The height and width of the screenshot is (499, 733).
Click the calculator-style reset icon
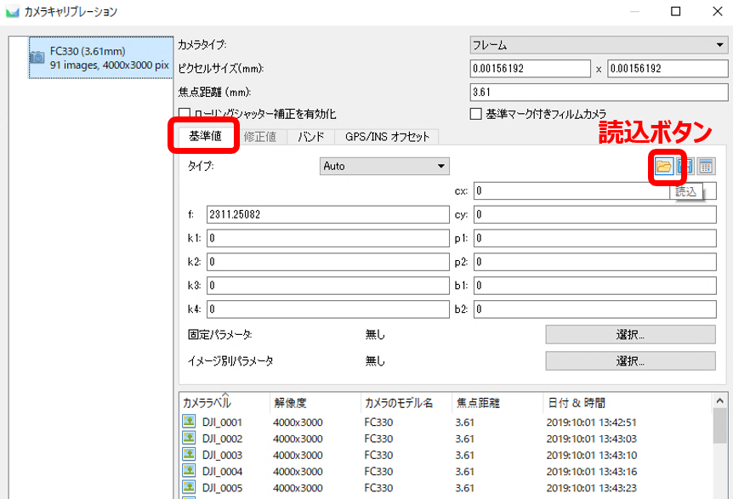coord(706,167)
